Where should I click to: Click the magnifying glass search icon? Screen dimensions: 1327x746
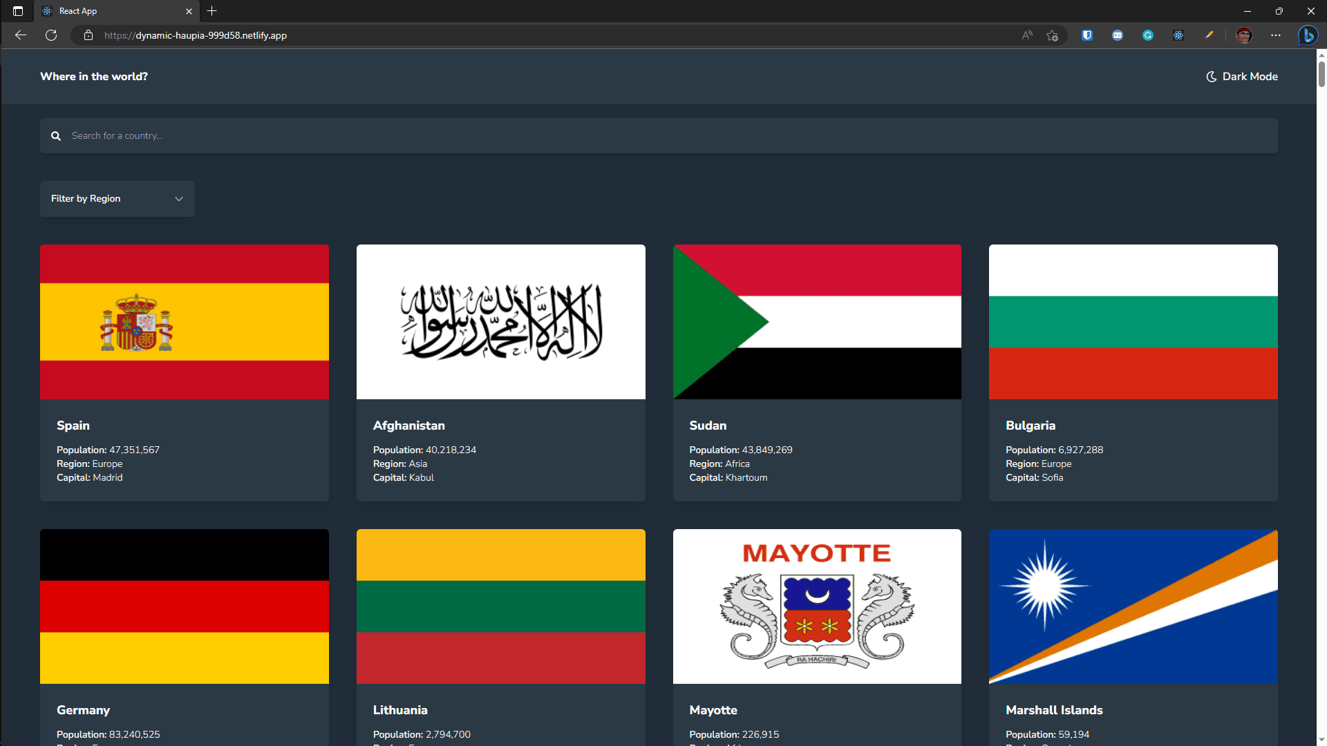click(x=56, y=136)
